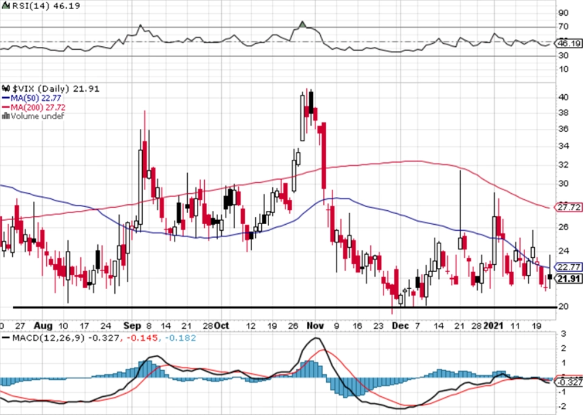This screenshot has width=584, height=415.
Task: Click the RSI(14) indicator triangle icon
Action: 5,5
